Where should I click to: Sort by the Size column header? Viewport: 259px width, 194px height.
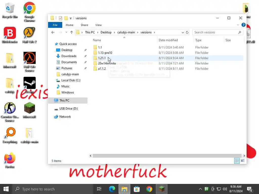pos(234,40)
